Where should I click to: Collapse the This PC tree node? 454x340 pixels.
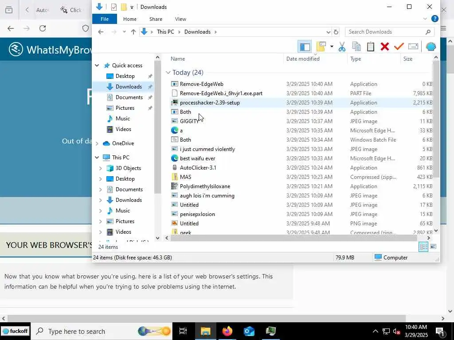(x=97, y=157)
